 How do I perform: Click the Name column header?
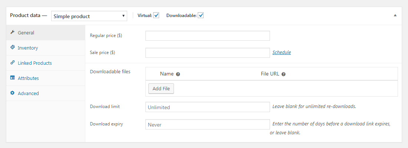(x=167, y=74)
